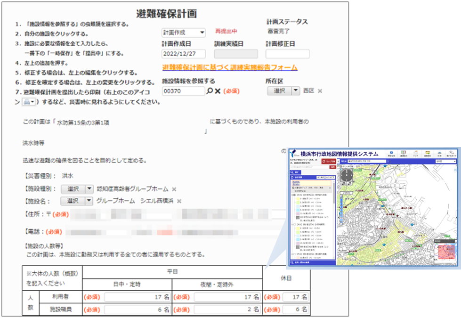Image resolution: width=461 pixels, height=318 pixels.
Task: Click the リンク link icon on map system
Action: point(415,153)
